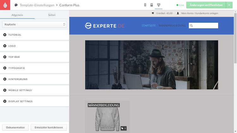
Task: Expand the Logo section
Action: click(34, 46)
